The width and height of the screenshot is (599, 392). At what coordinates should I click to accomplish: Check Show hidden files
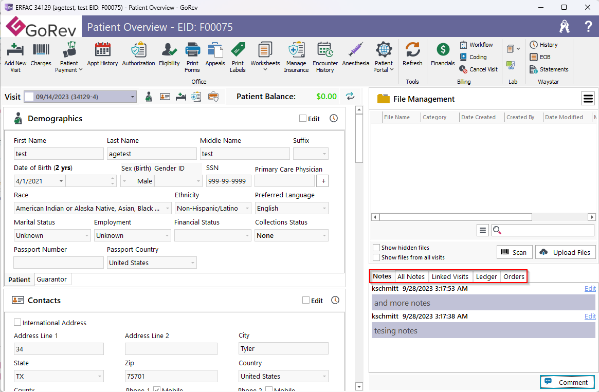(376, 247)
